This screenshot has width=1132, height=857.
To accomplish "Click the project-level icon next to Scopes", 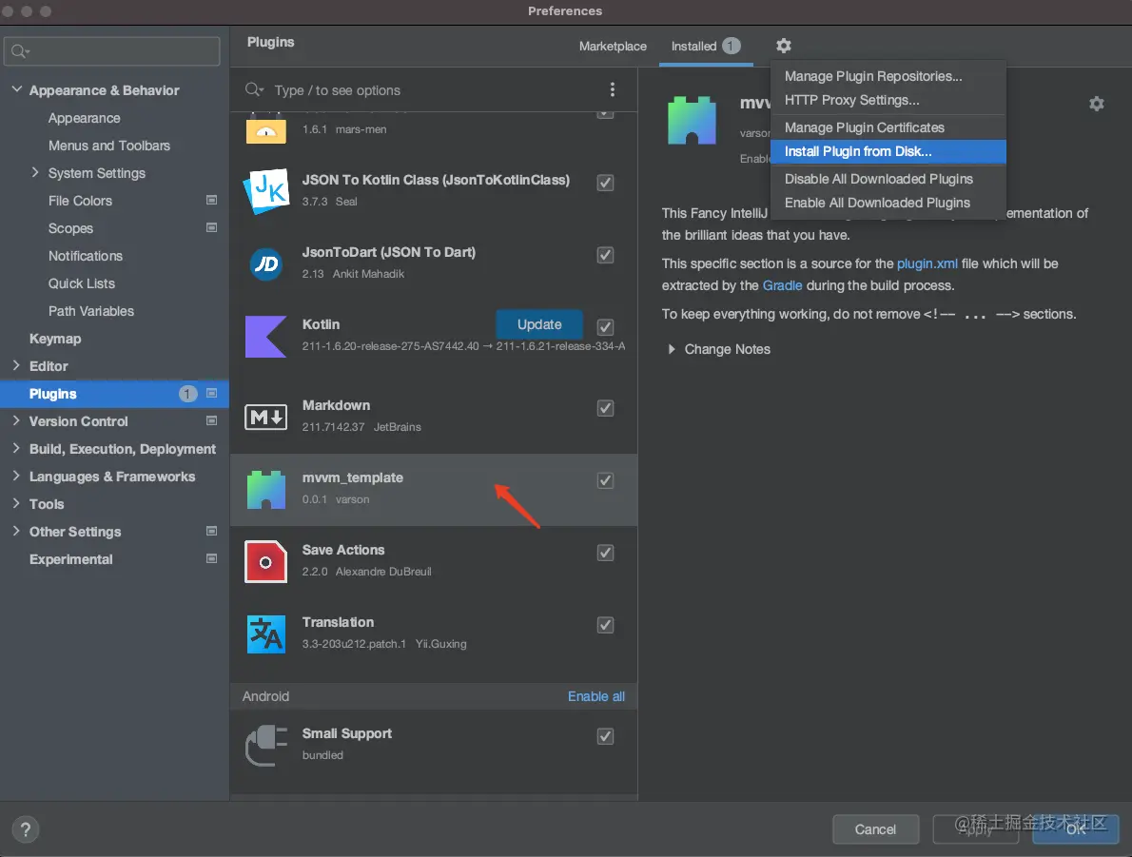I will coord(211,227).
